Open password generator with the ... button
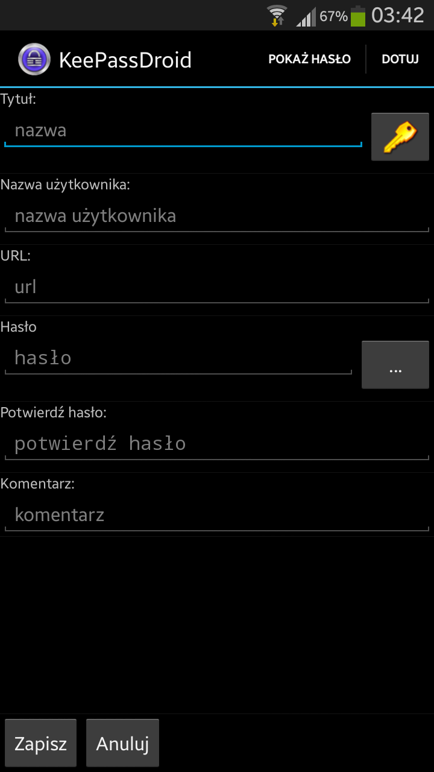This screenshot has height=772, width=434. [395, 364]
